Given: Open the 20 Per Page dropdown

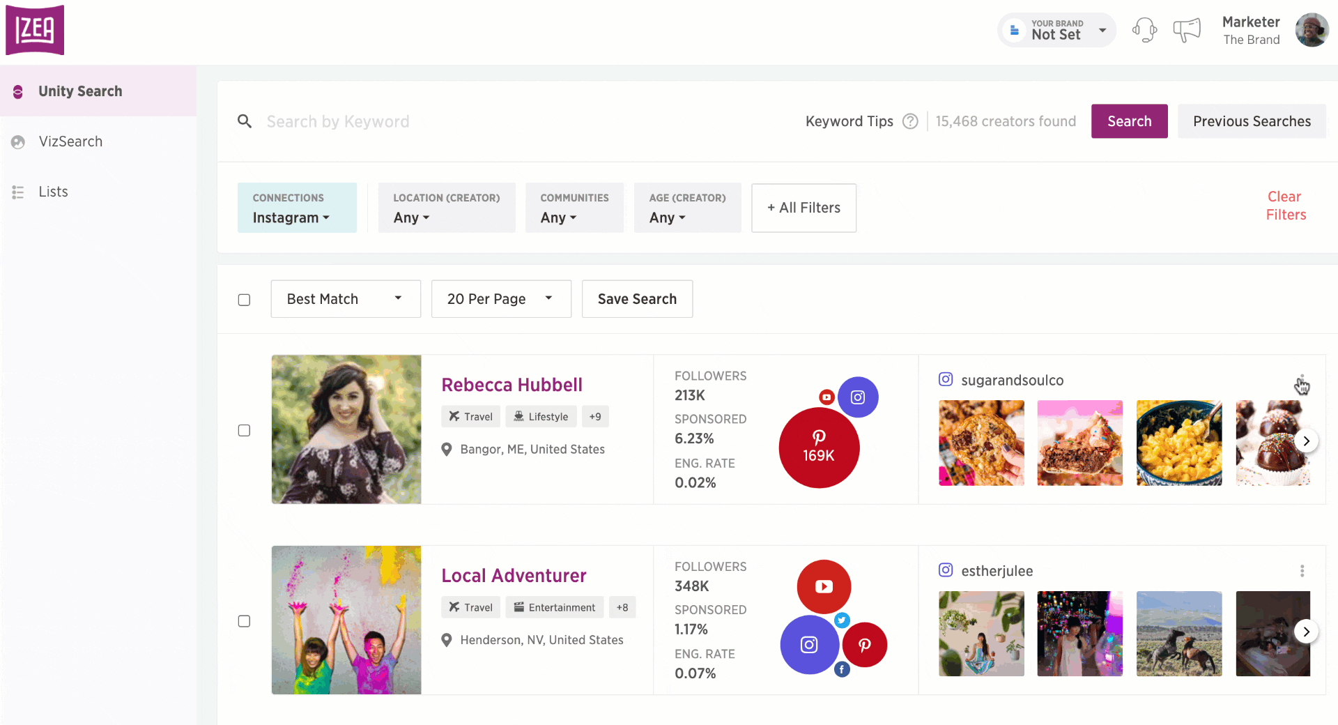Looking at the screenshot, I should coord(500,298).
